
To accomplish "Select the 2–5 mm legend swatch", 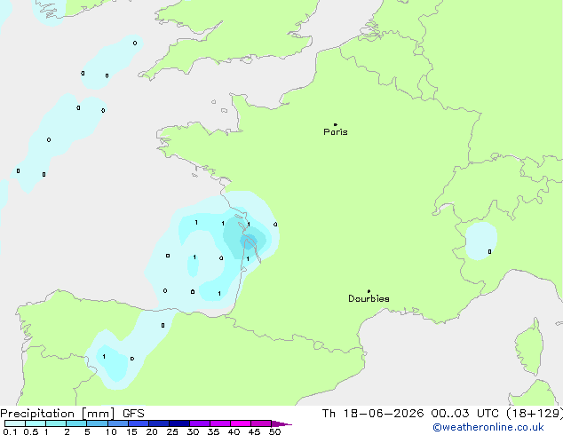I will coord(76,423).
